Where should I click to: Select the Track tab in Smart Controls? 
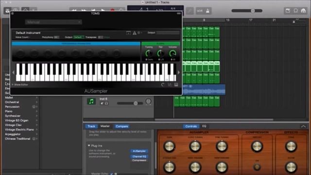91,126
